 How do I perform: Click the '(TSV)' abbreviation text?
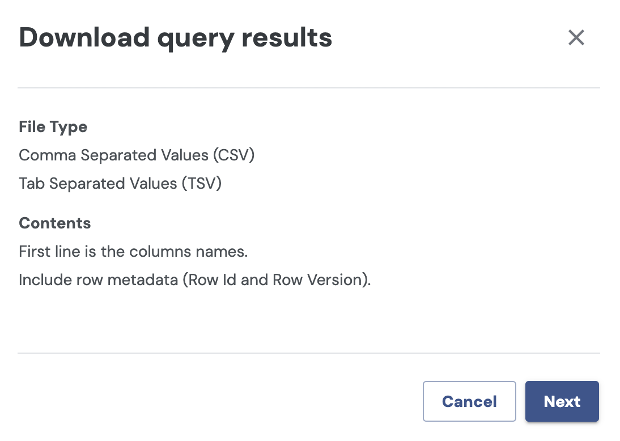point(201,184)
